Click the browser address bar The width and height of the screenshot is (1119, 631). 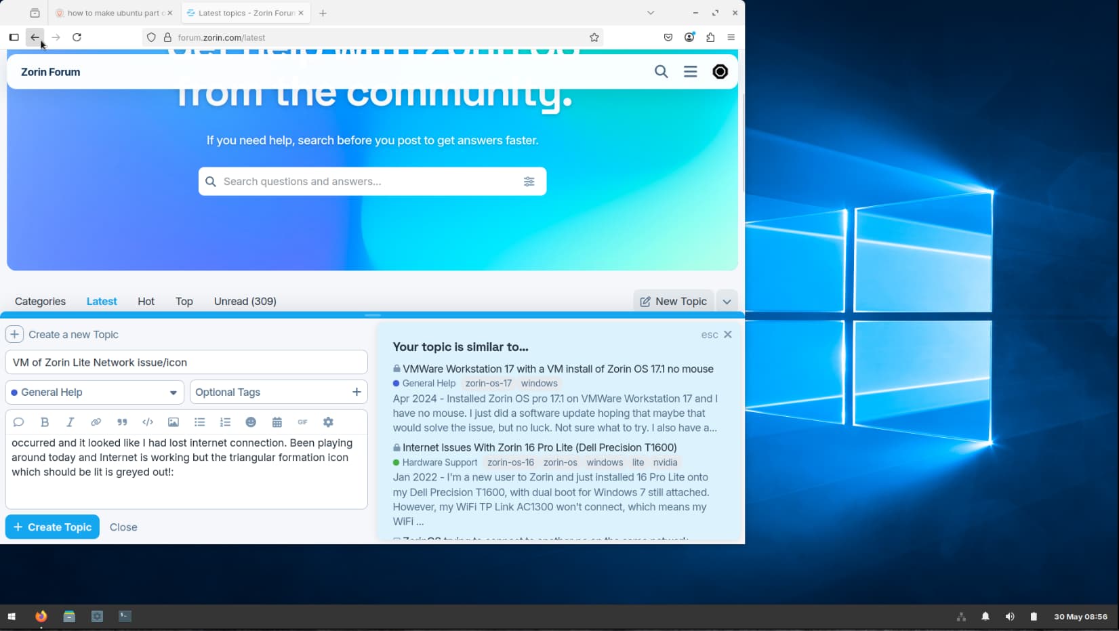click(x=373, y=37)
